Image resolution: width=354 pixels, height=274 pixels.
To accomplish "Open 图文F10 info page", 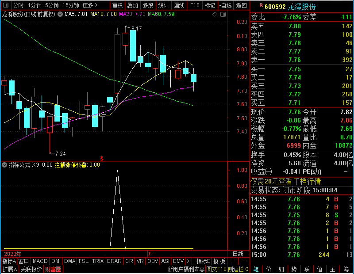I will [x=216, y=269].
